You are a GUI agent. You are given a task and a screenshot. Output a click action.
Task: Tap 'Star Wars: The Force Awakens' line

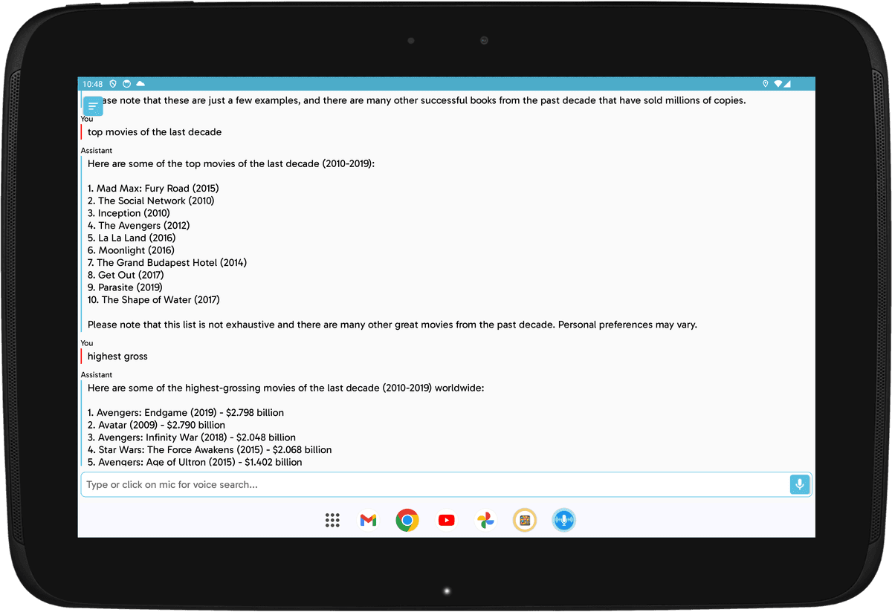tap(210, 450)
